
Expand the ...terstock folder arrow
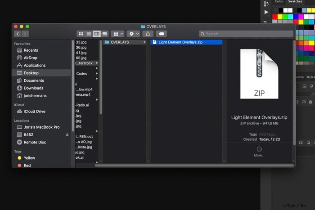click(97, 63)
